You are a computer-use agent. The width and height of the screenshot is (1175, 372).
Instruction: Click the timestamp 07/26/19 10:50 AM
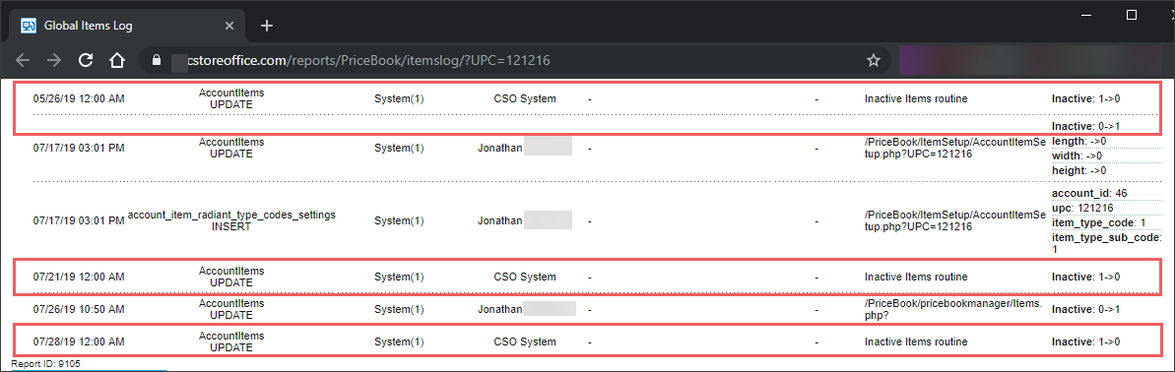click(80, 309)
